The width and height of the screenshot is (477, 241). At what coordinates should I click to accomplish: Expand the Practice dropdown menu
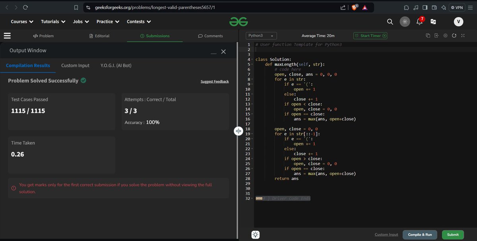108,22
